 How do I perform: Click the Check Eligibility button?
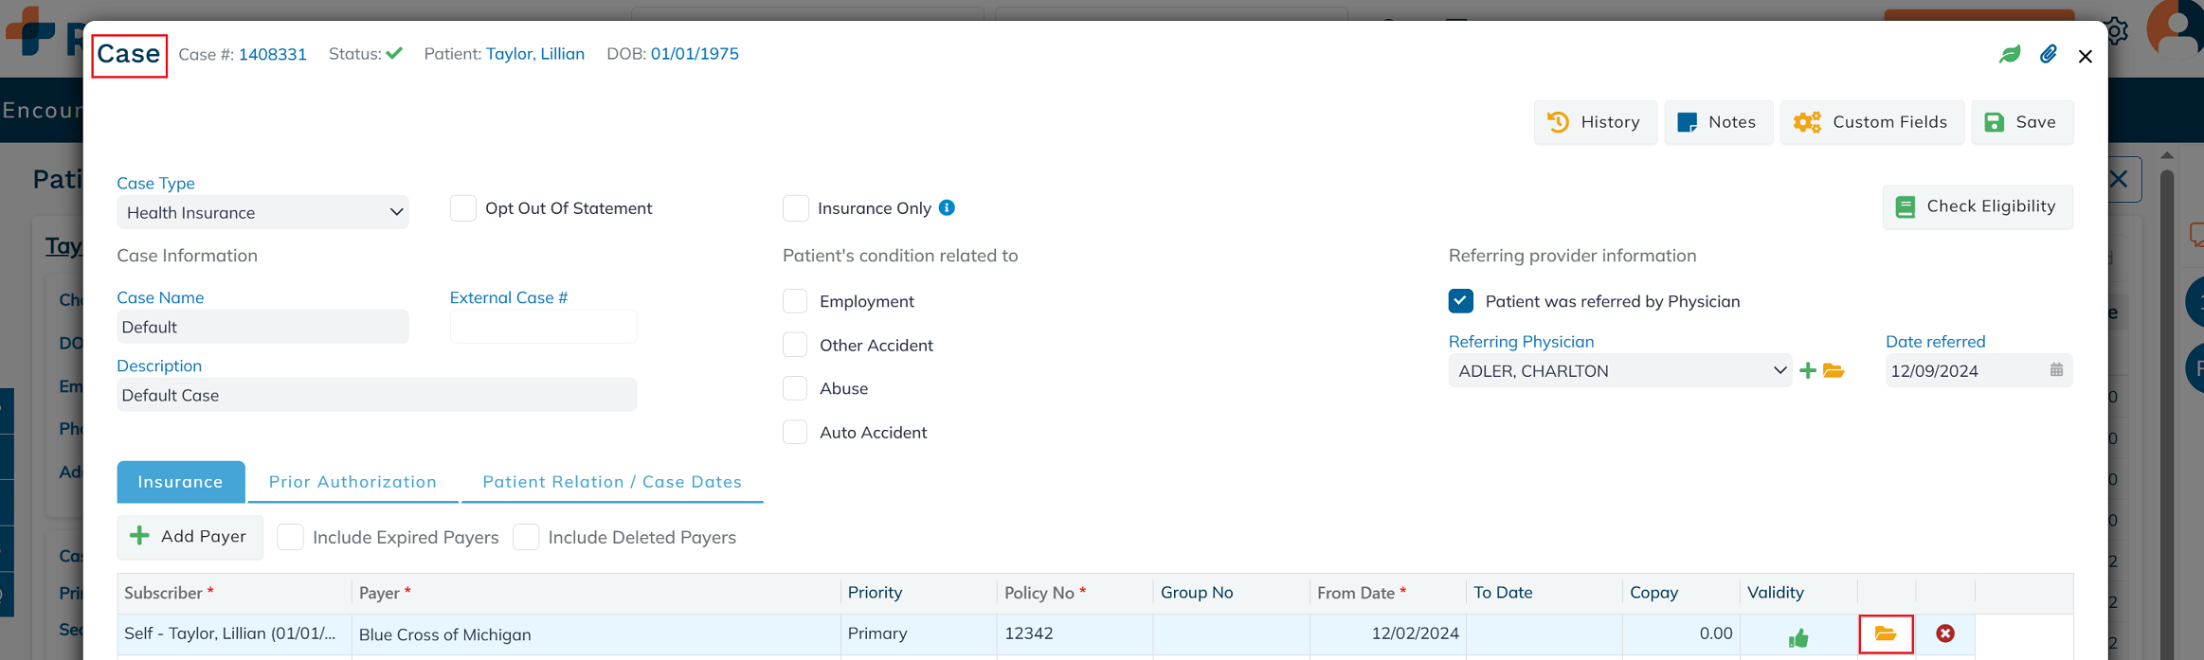[1977, 206]
